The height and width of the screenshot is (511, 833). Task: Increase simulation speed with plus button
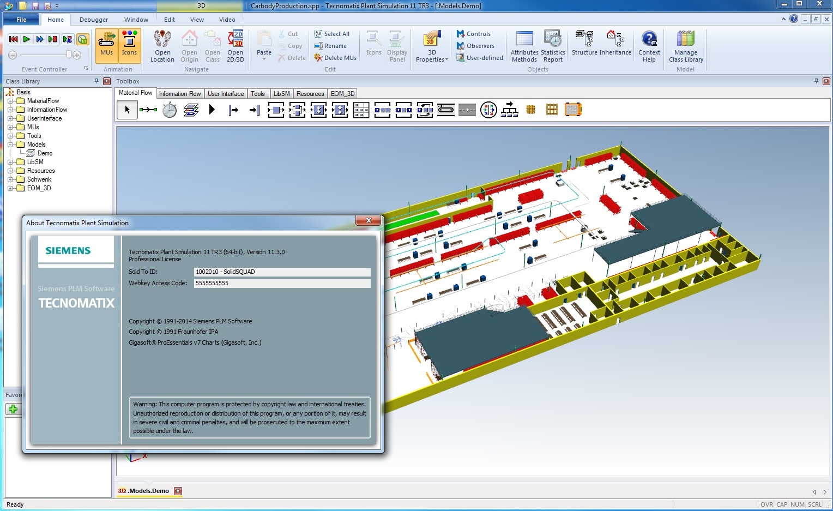[x=77, y=55]
